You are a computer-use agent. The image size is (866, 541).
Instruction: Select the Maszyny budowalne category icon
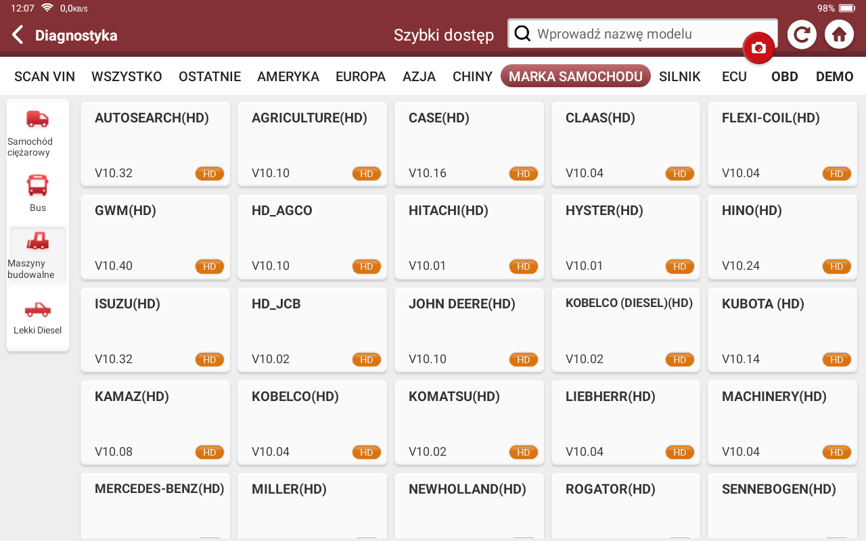pyautogui.click(x=37, y=241)
